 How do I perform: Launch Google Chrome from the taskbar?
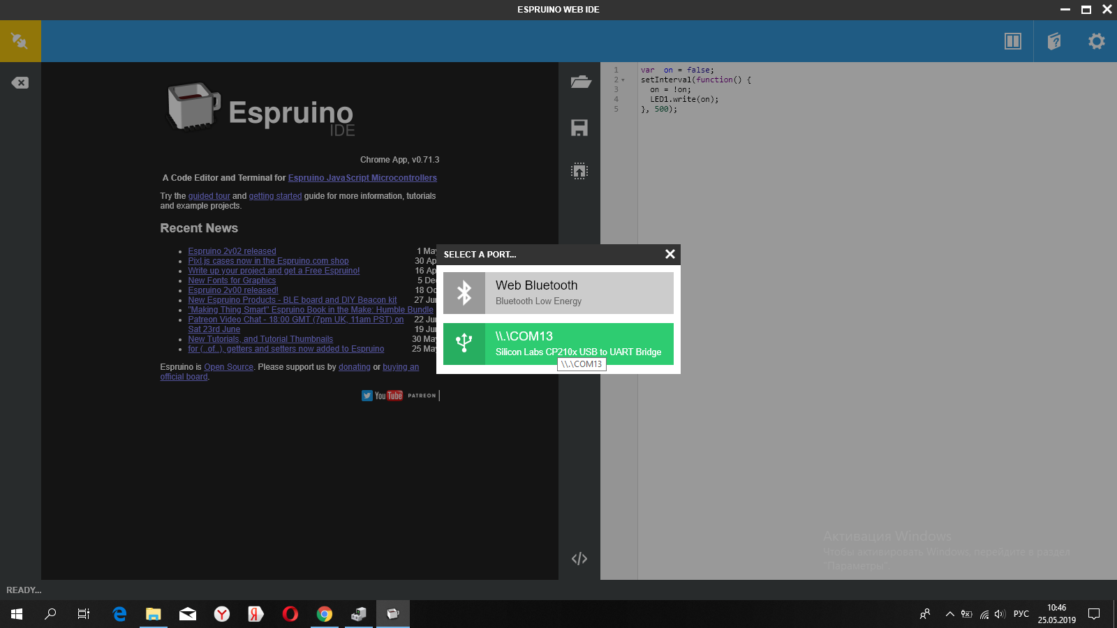(x=325, y=614)
